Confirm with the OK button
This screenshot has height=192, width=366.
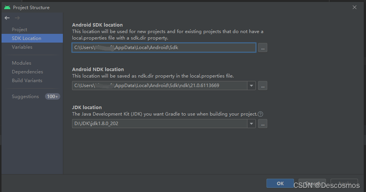(280, 183)
